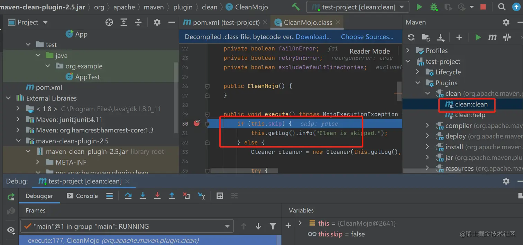
Task: Collapse all nodes in Project panel
Action: pos(138,22)
